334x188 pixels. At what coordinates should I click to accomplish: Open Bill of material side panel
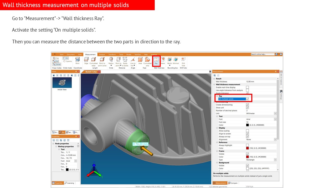pos(281,79)
